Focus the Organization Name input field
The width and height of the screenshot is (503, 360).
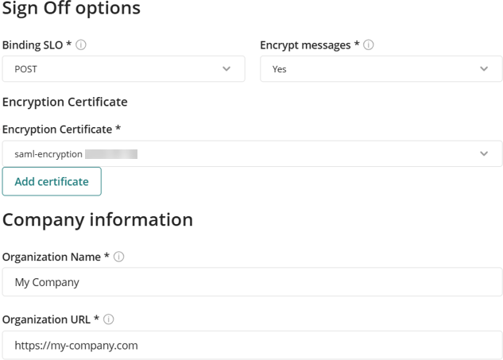[252, 281]
